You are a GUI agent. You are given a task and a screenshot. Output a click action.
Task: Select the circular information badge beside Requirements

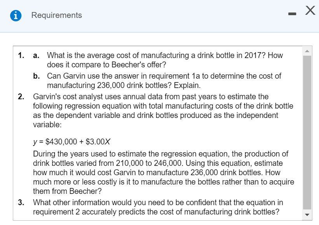(16, 15)
